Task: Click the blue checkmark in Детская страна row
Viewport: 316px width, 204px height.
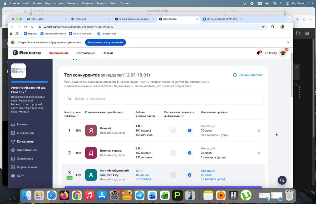Action: point(189,153)
